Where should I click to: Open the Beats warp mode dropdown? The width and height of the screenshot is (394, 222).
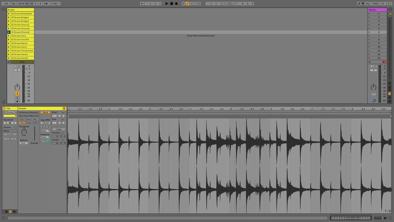45,131
